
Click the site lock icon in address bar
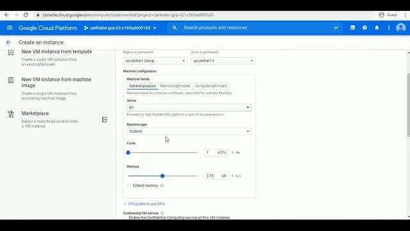point(38,15)
